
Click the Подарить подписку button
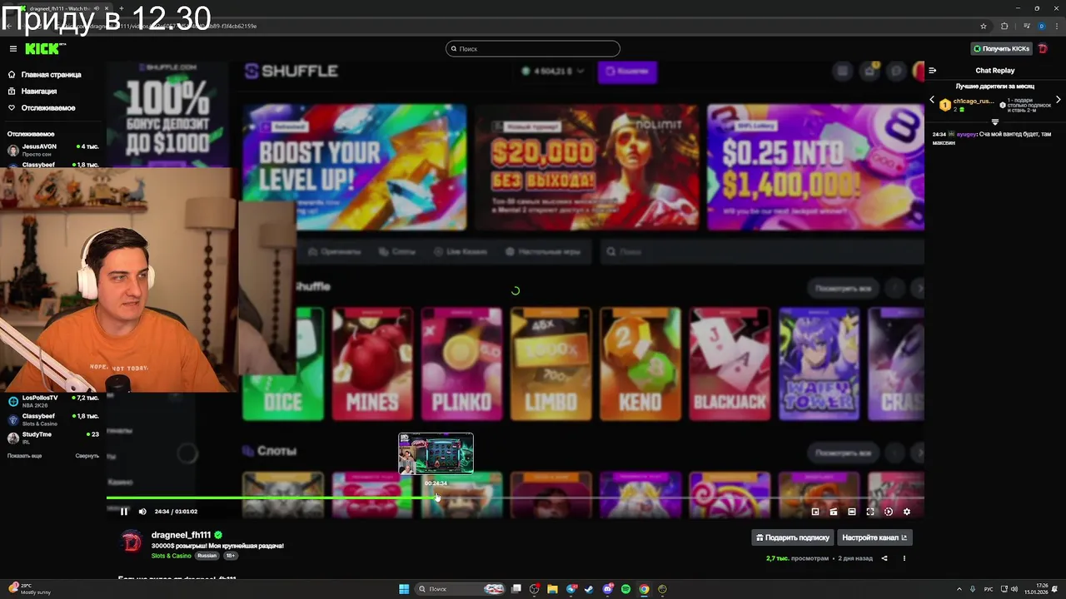(793, 537)
